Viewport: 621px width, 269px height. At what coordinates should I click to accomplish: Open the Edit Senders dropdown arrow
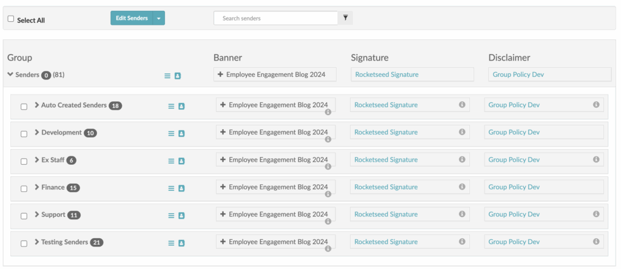(159, 18)
